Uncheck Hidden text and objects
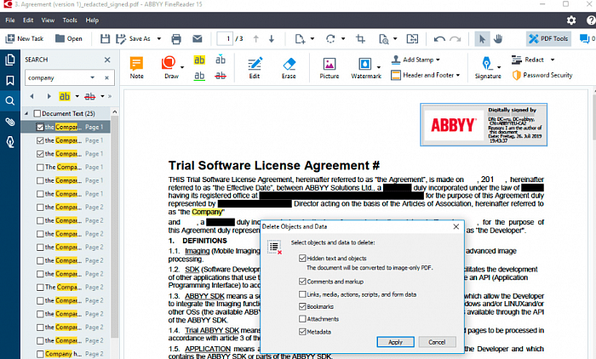596x359 pixels. point(303,257)
